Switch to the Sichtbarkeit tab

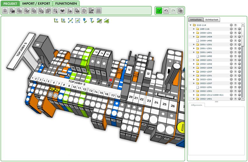[212, 20]
